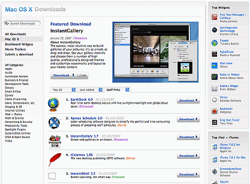Click the Basketball widget icon
Screen dimensions: 250x184
coord(215,111)
